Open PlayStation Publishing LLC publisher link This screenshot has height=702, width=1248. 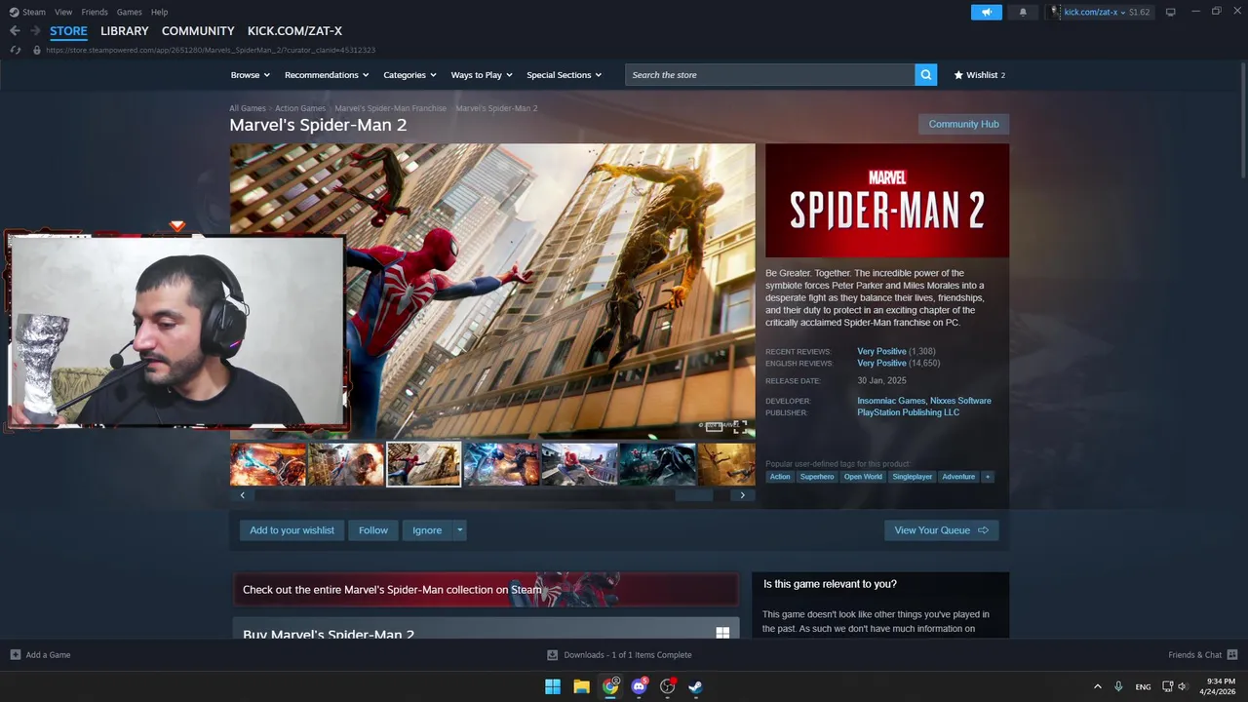click(x=908, y=412)
